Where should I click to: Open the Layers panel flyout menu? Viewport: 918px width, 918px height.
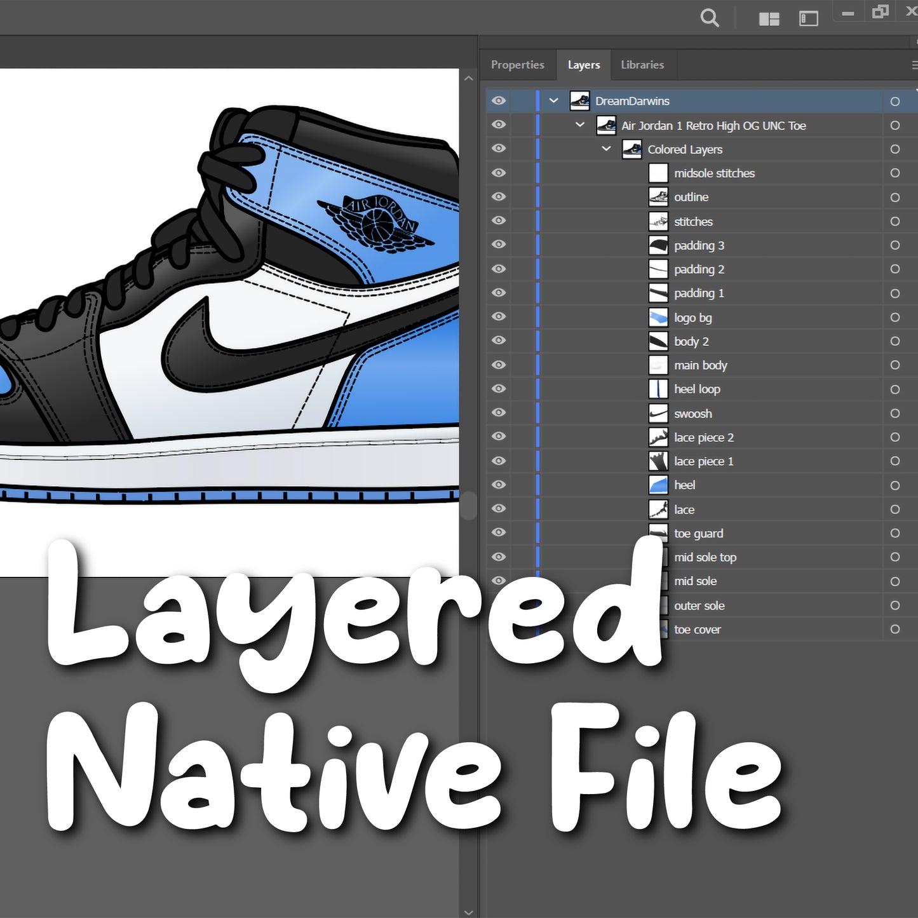coord(914,64)
